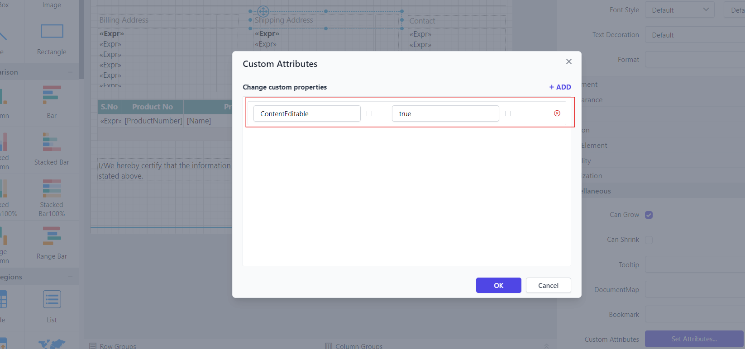
Task: Cancel the Custom Attributes dialog
Action: (548, 285)
